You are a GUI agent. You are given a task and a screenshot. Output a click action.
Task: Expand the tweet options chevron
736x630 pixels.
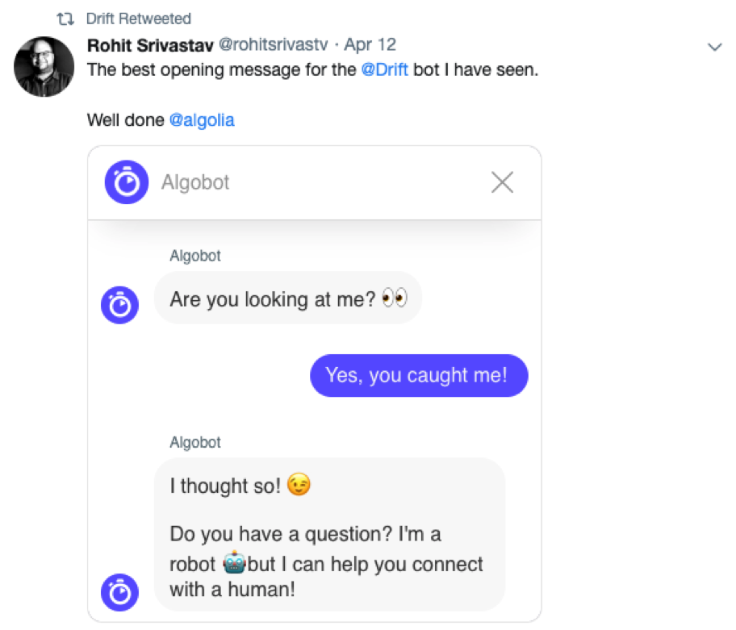pyautogui.click(x=714, y=47)
